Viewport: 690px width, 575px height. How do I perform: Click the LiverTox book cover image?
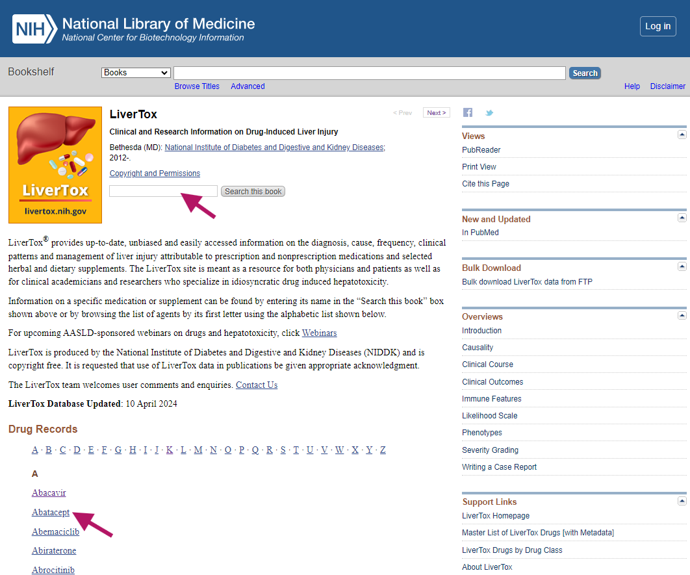(55, 165)
